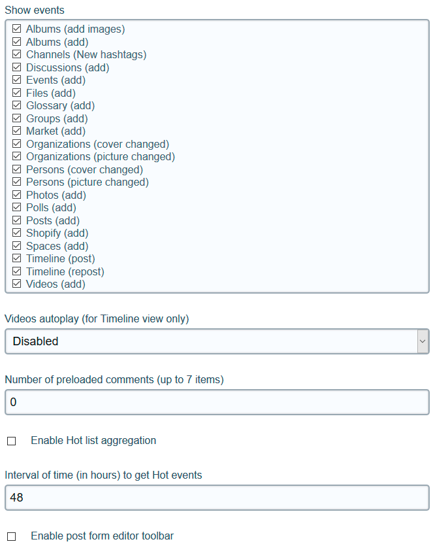
Task: Uncheck Organizations (cover changed) checkbox
Action: point(17,144)
